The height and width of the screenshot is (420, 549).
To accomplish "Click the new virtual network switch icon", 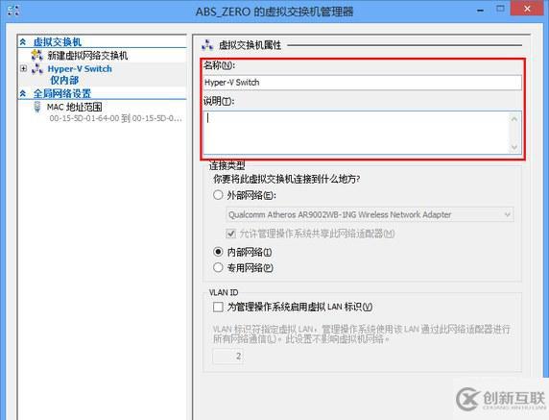I will (36, 55).
